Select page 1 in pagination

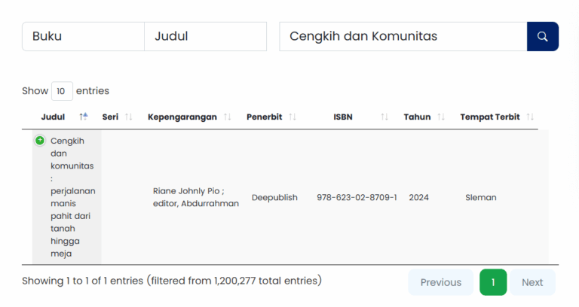(493, 282)
